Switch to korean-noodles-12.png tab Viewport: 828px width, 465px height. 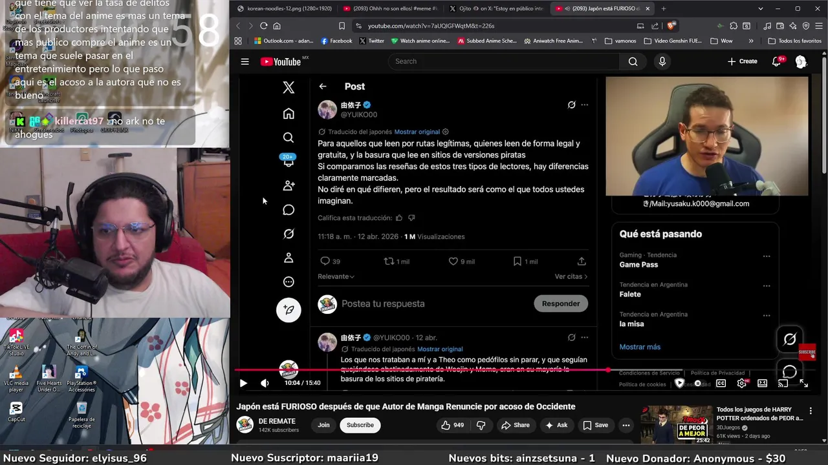point(283,8)
